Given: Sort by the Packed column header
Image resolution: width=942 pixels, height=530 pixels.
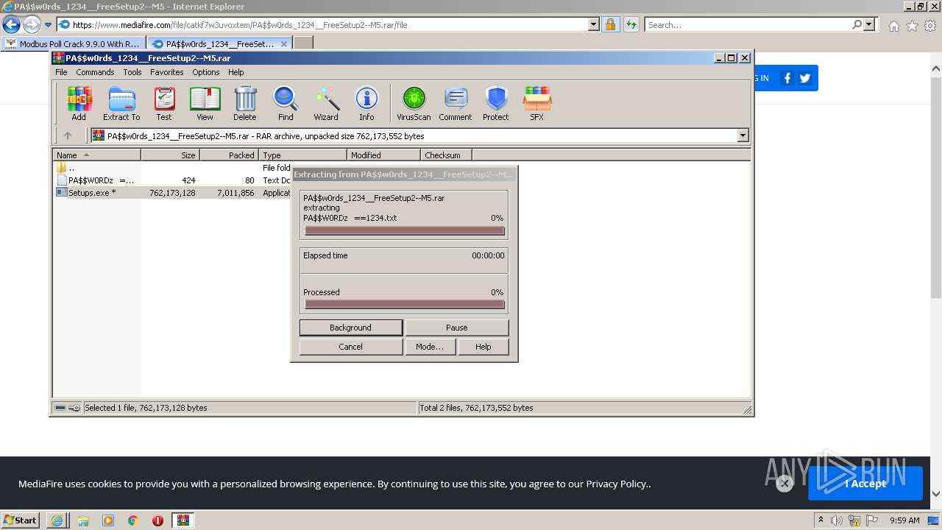Looking at the screenshot, I should pos(229,155).
